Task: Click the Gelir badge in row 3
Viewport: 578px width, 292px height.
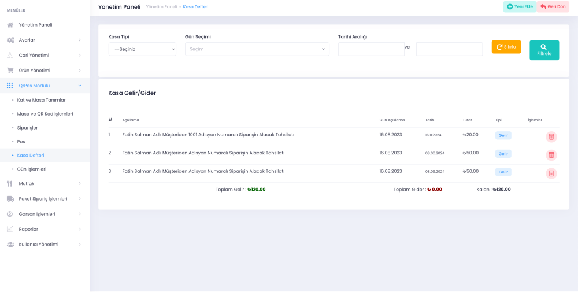Action: tap(503, 172)
